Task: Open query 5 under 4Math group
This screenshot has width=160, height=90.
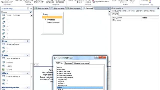Action: (7, 80)
